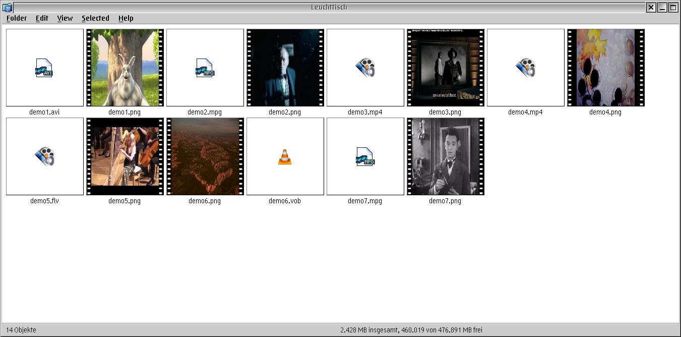
Task: Click the file name demo1.png
Action: pyautogui.click(x=125, y=112)
